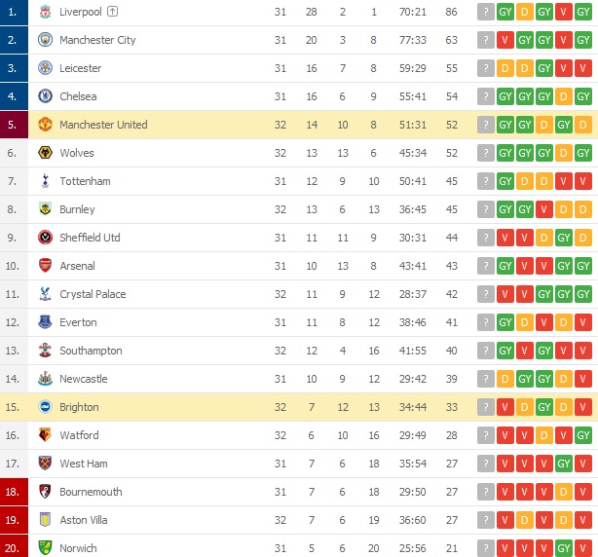Click the promotion arrow icon beside Liverpool
598x557 pixels.
(x=113, y=12)
